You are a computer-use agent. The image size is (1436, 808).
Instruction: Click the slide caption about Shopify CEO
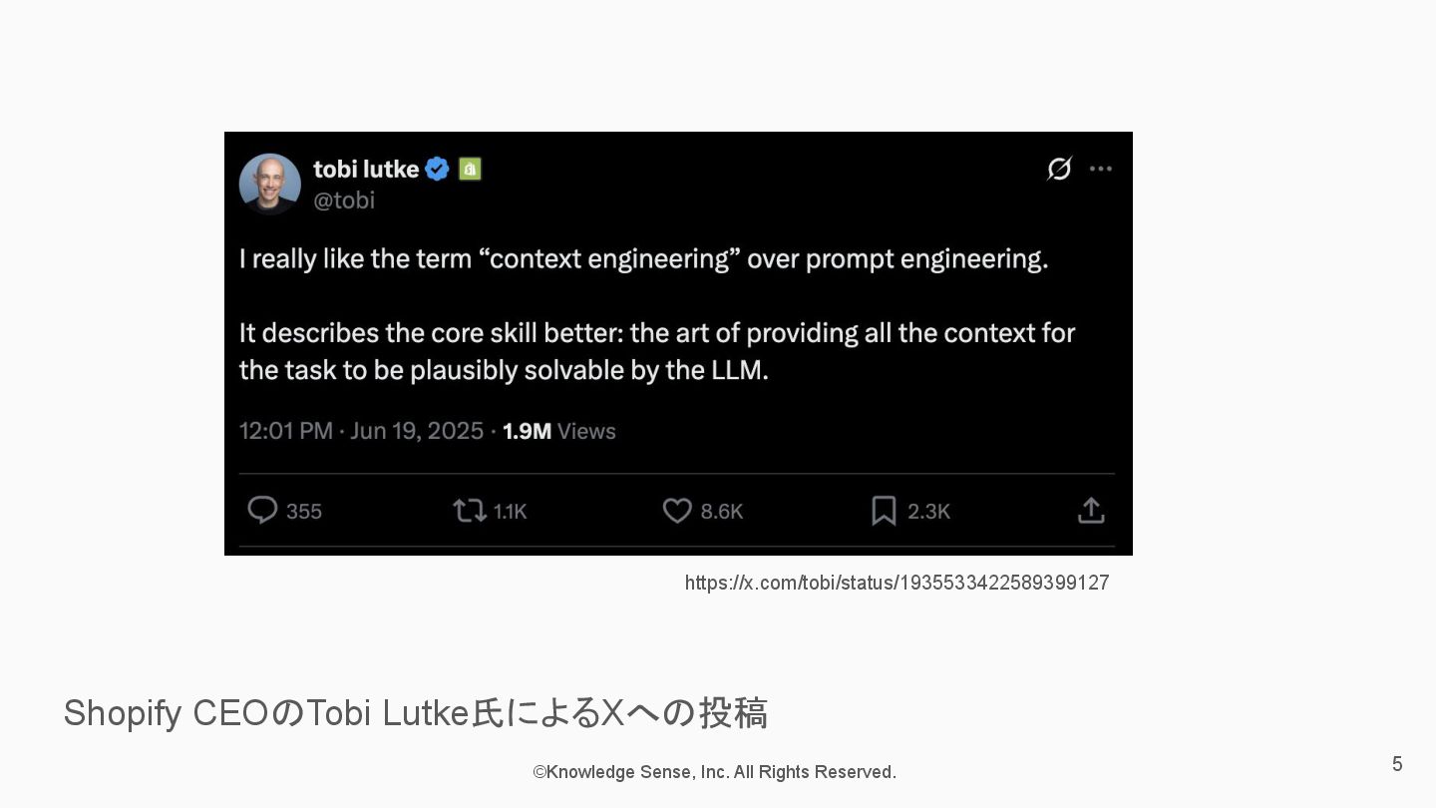[x=415, y=713]
